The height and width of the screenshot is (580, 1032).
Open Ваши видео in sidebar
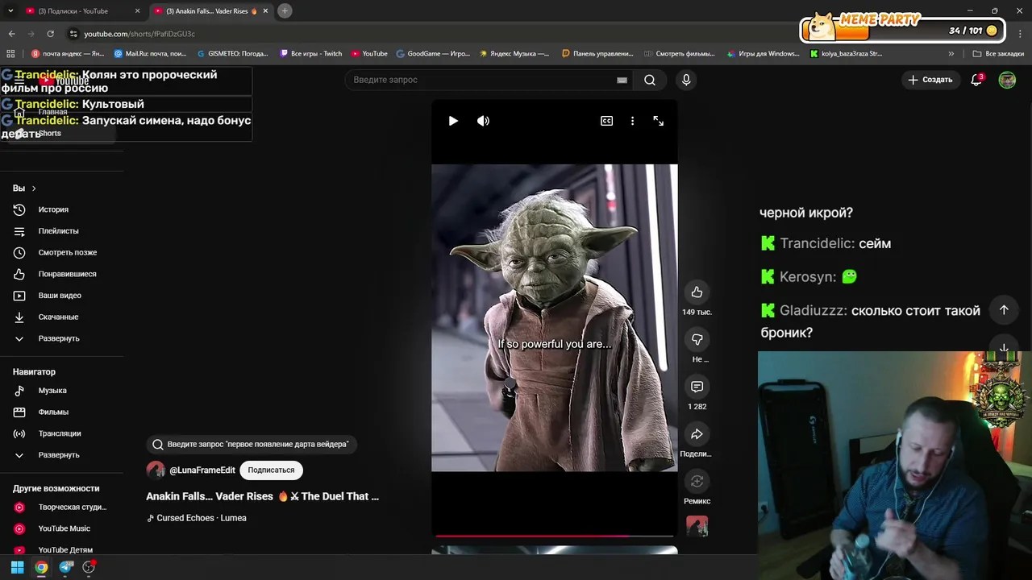tap(61, 296)
